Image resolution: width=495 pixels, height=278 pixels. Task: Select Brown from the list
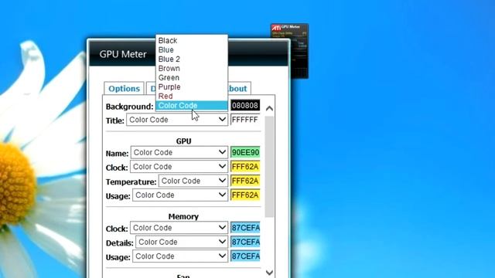[x=192, y=69]
